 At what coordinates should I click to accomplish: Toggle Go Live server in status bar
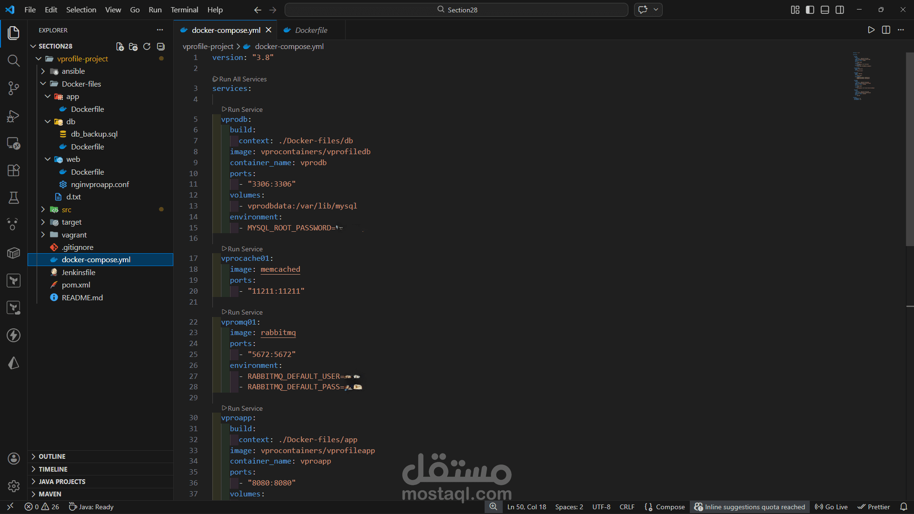coord(831,507)
